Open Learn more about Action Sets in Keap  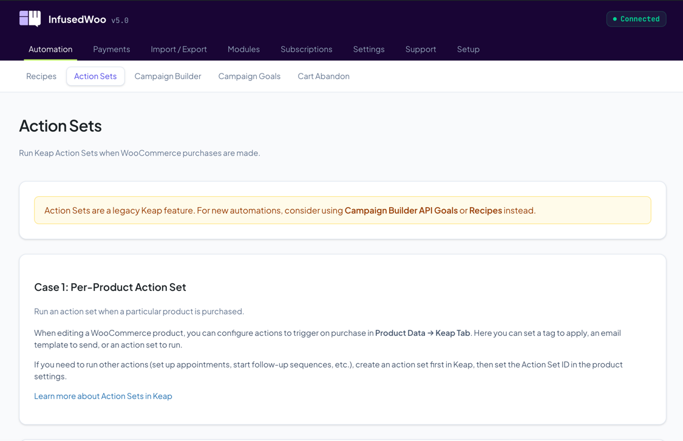coord(103,395)
